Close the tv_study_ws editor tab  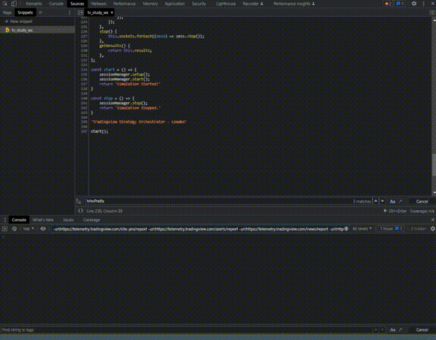pos(112,13)
